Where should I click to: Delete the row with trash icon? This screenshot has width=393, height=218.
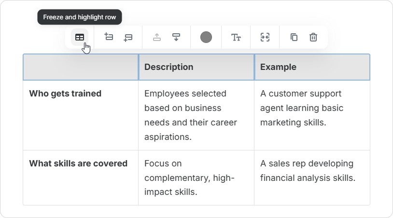[313, 37]
